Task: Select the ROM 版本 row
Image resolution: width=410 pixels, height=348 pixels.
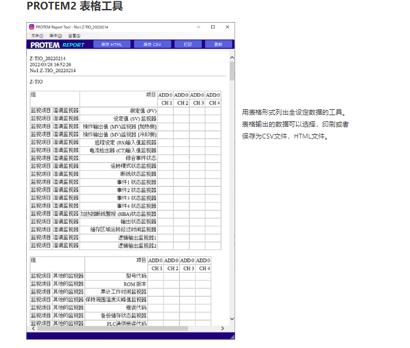Action: point(121,284)
